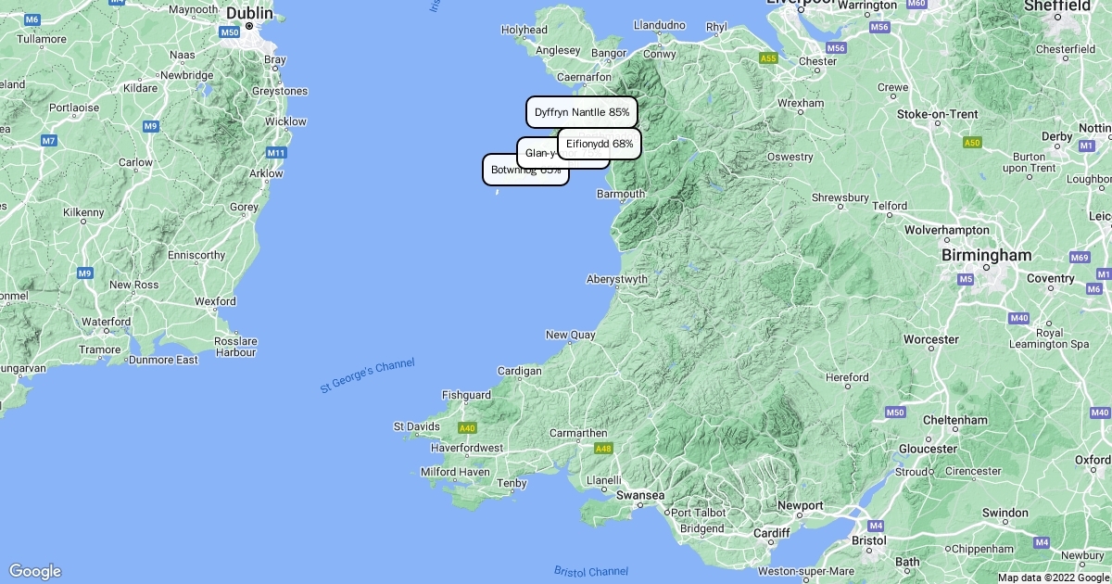Click the Carmarthen town label
1112x584 pixels.
pyautogui.click(x=578, y=433)
